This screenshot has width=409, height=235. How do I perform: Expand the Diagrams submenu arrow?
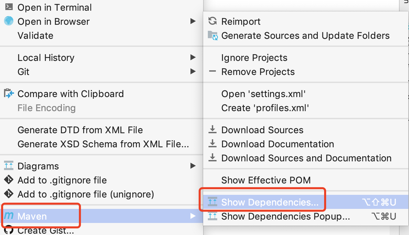[x=193, y=166]
